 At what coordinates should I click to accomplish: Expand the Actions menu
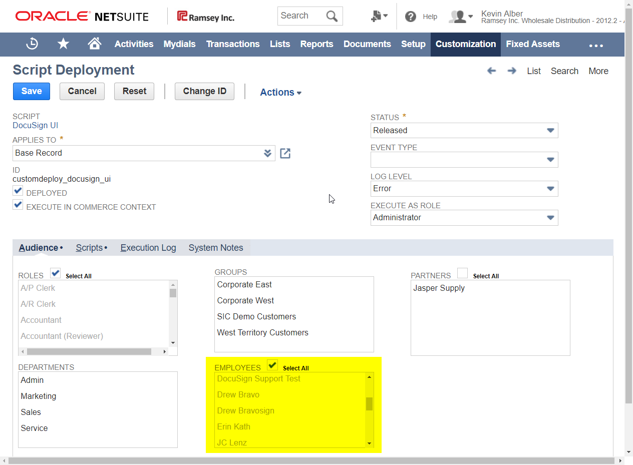pyautogui.click(x=280, y=92)
